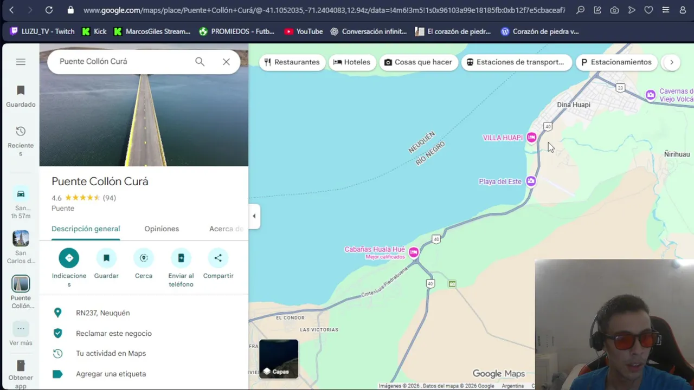Click the Ñirihuau map label

pyautogui.click(x=677, y=154)
